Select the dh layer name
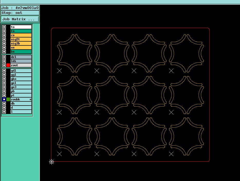 tap(21, 103)
